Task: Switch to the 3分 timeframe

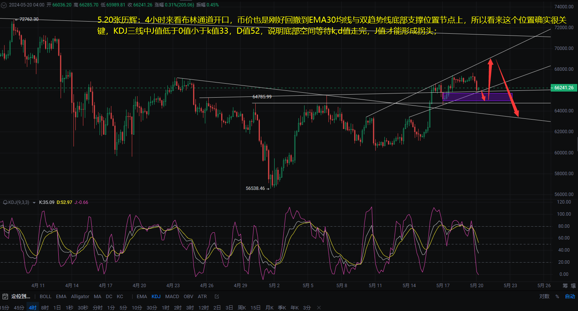Action: [x=307, y=308]
